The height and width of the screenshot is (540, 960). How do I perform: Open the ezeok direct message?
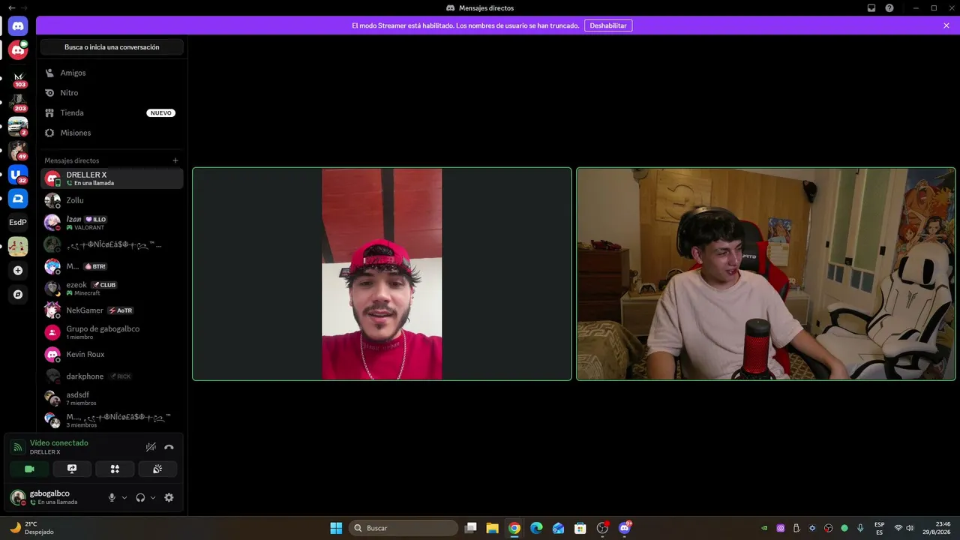tap(112, 288)
